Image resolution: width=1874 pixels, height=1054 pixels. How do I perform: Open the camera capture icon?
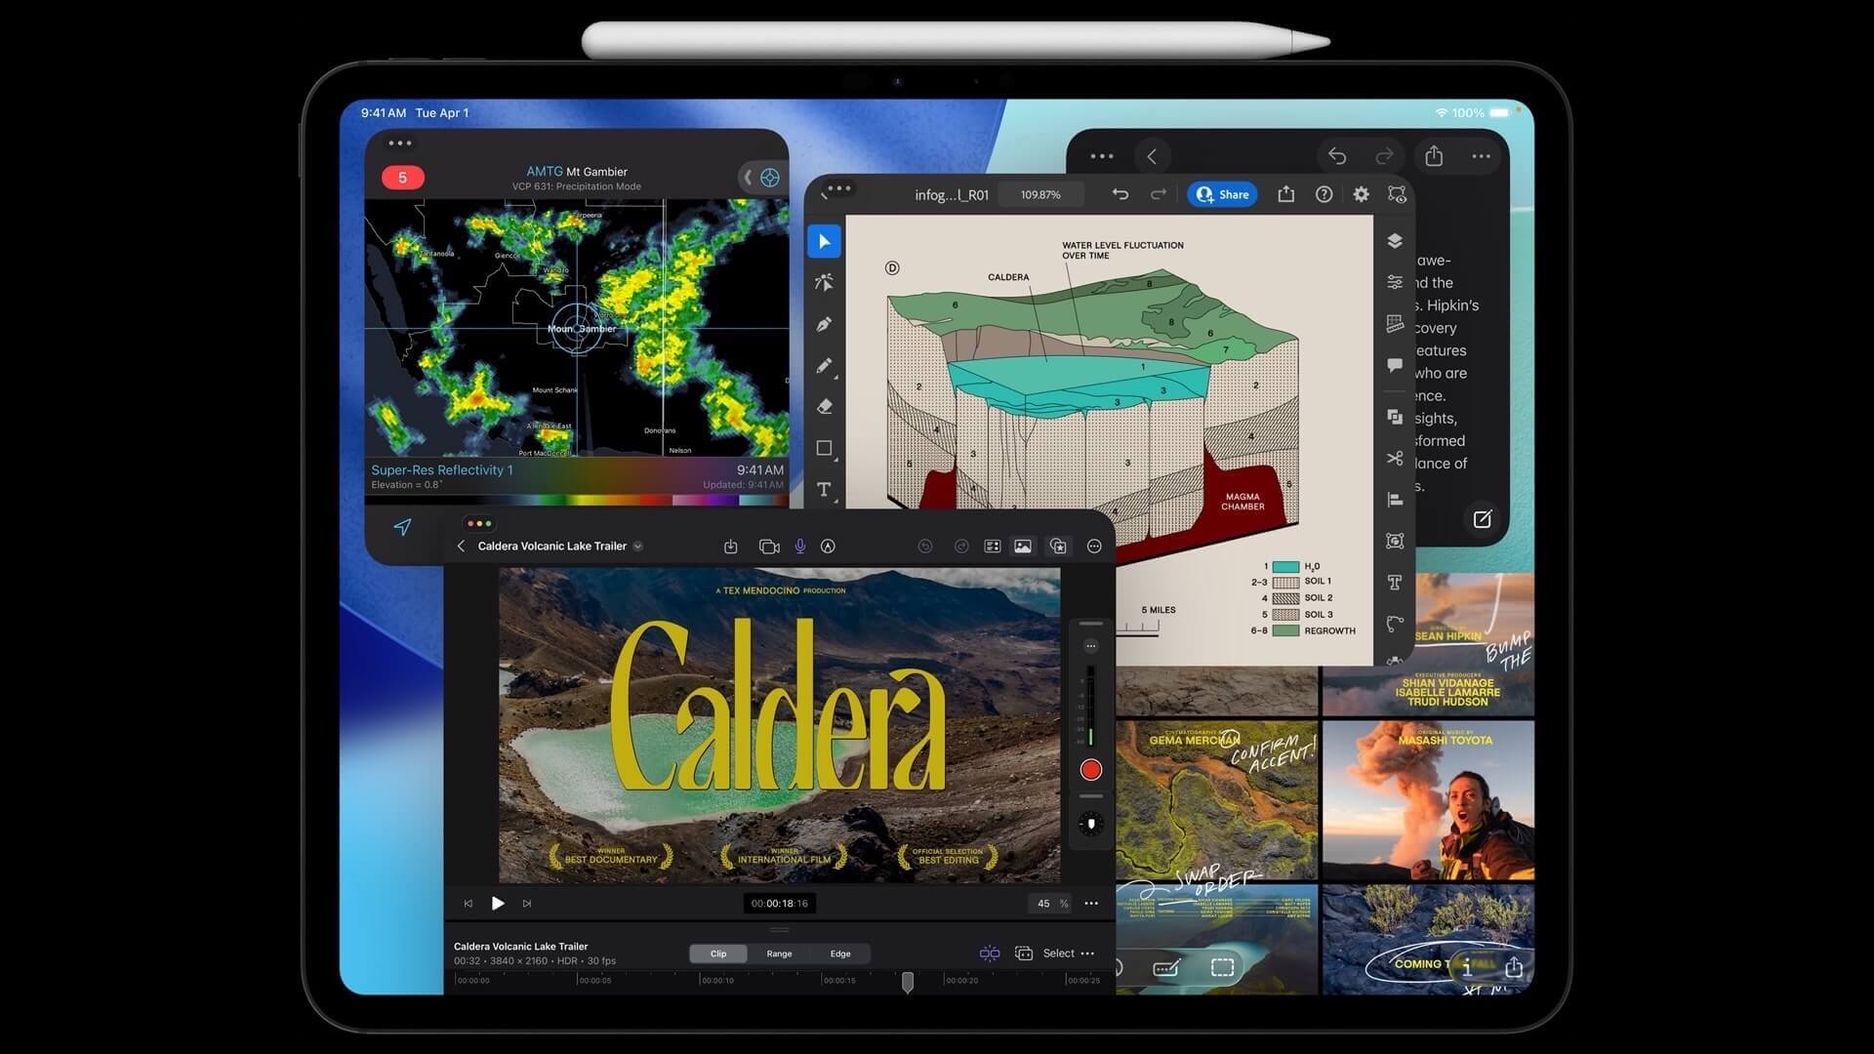[x=769, y=547]
